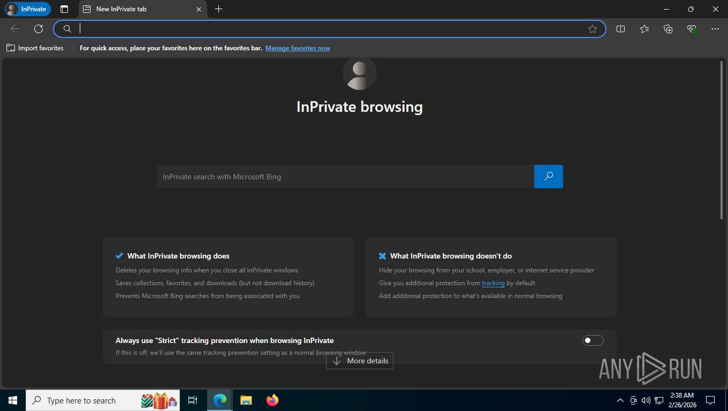The height and width of the screenshot is (411, 728).
Task: Click the Edge taskbar icon
Action: tap(219, 400)
